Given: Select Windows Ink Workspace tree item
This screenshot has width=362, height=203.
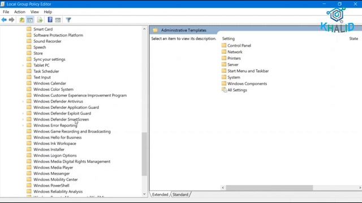Looking at the screenshot, I should point(55,143).
